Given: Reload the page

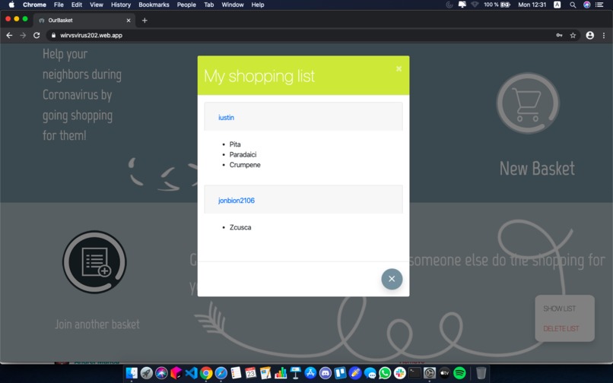Looking at the screenshot, I should pyautogui.click(x=37, y=35).
